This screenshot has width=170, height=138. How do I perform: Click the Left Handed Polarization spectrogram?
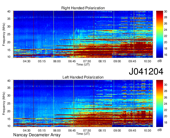[x=83, y=103]
